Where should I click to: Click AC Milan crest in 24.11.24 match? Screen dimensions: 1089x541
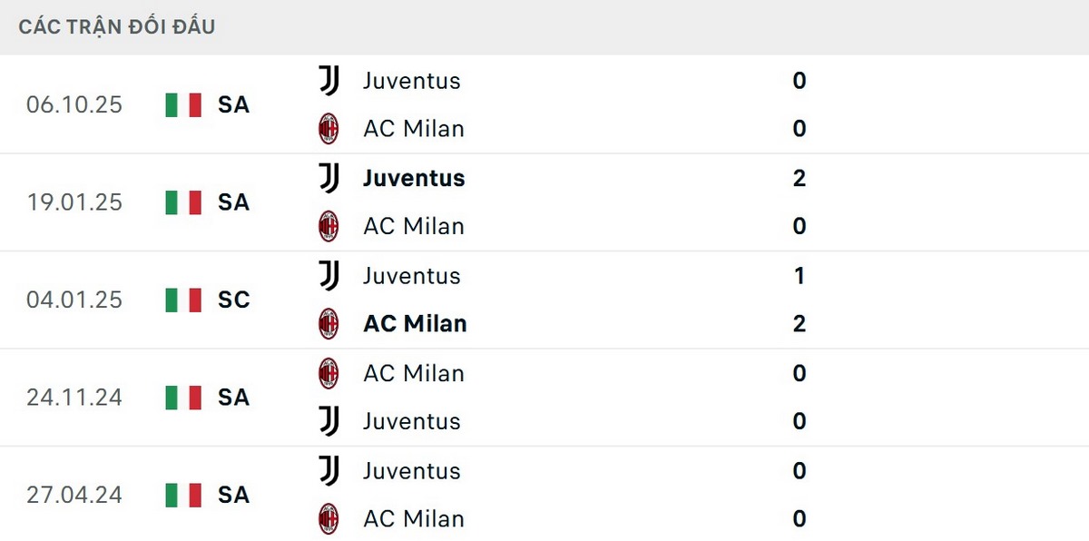click(329, 373)
